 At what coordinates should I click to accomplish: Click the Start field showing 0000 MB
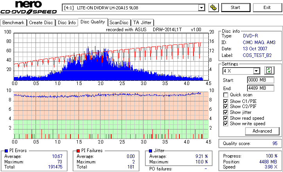[x=260, y=80]
